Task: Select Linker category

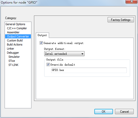Action: [10, 49]
